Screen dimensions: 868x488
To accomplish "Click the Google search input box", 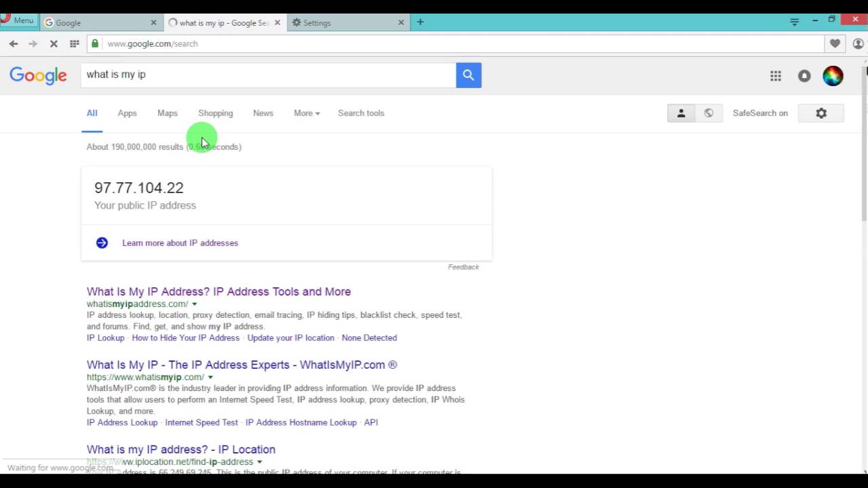I will pyautogui.click(x=269, y=75).
